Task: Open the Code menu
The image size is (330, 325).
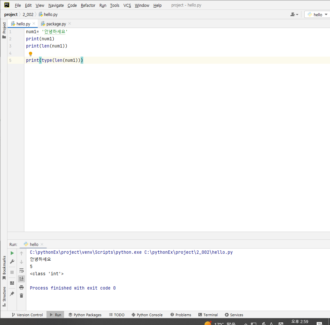Action: pos(72,5)
